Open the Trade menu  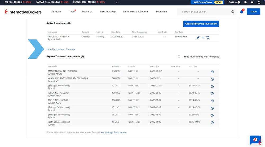[71, 12]
